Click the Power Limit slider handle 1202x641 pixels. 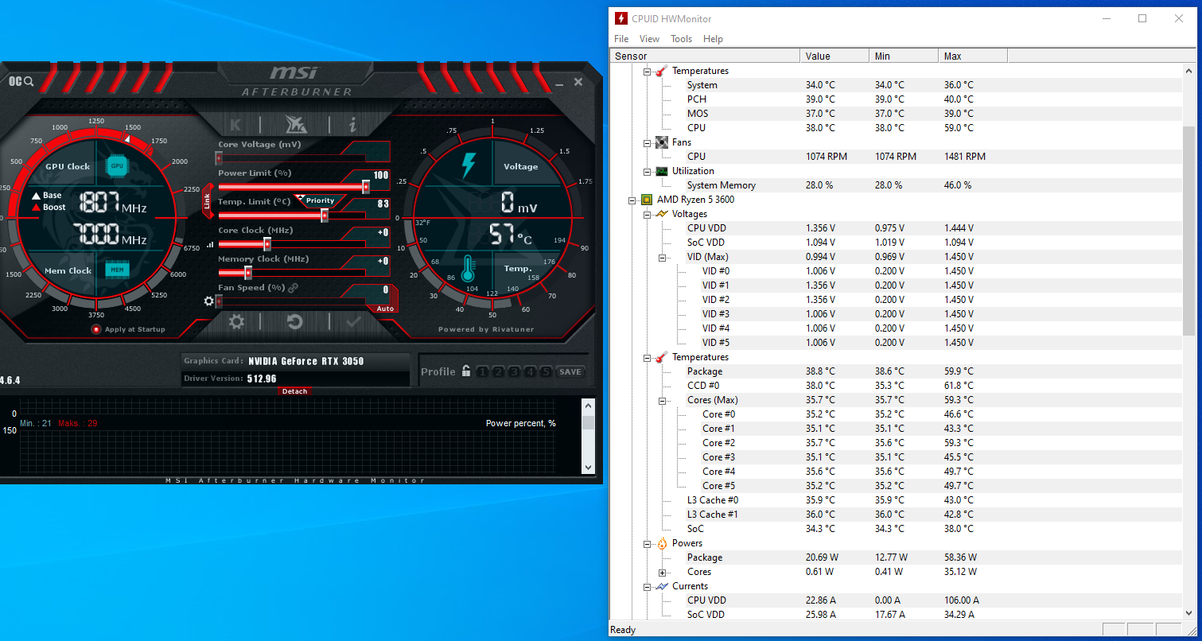pos(366,187)
